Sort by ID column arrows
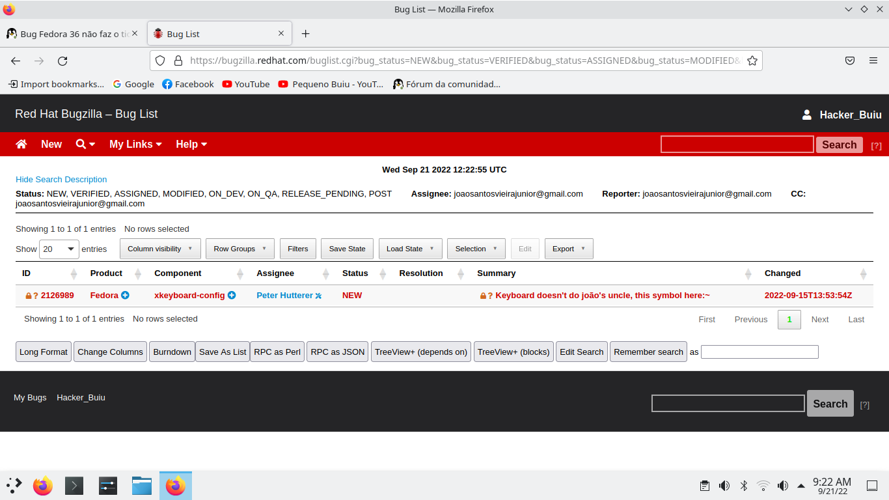 tap(74, 273)
